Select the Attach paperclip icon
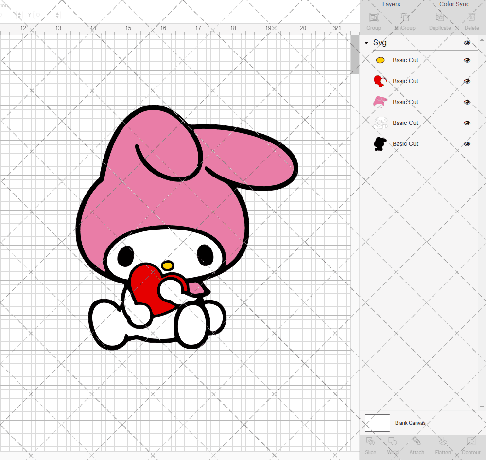486x460 pixels. (x=417, y=442)
